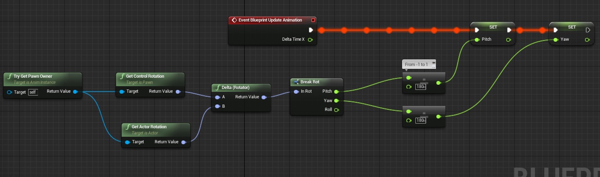Click the red delegate pin on Event Blueprint Update Animation
600x177 pixels.
tap(313, 21)
